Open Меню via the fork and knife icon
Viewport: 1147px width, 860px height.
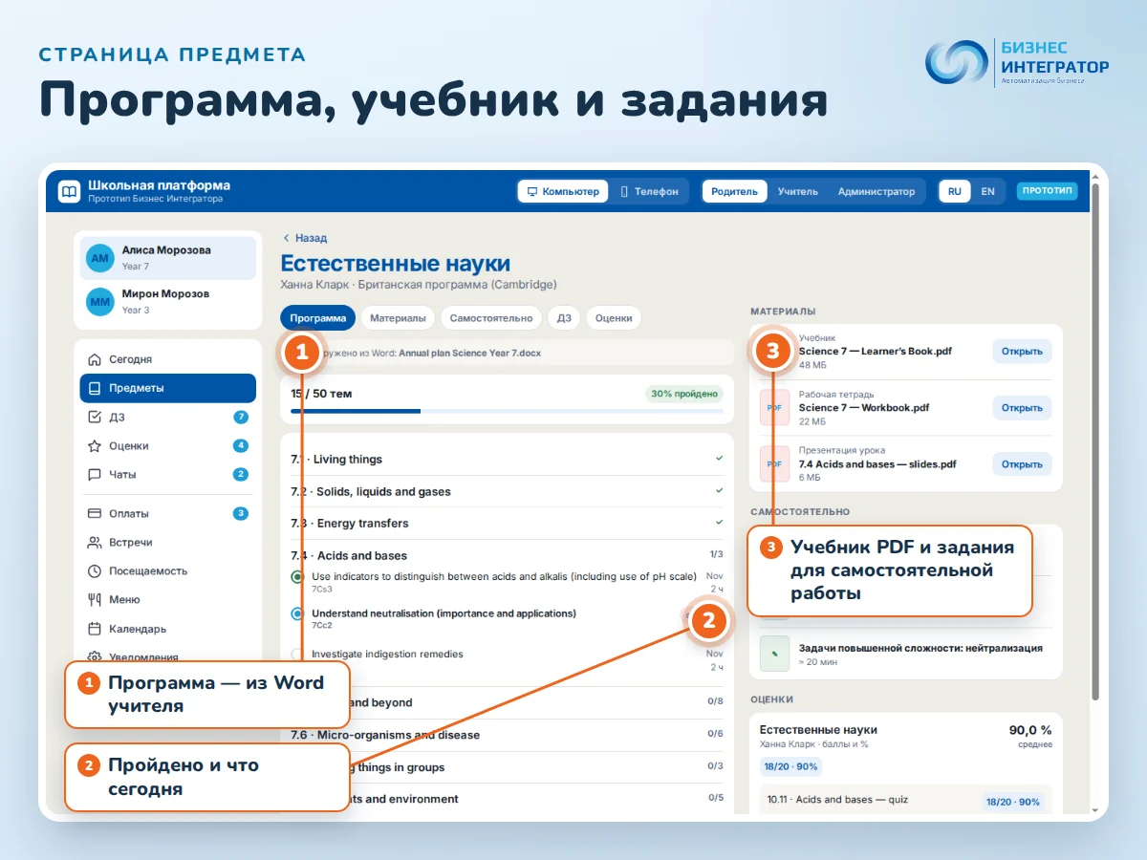pos(94,599)
